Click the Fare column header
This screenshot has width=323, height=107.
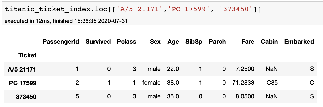pos(248,42)
